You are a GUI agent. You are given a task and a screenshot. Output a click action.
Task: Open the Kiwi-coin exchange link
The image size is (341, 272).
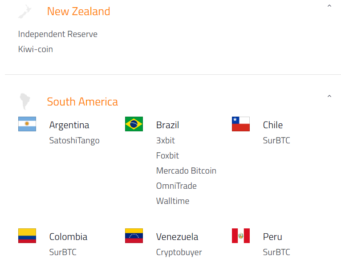pyautogui.click(x=36, y=49)
